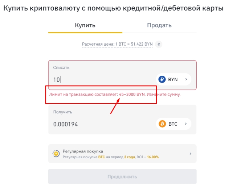The image size is (229, 184).
Task: Click the BYN currency label text
Action: tap(173, 79)
